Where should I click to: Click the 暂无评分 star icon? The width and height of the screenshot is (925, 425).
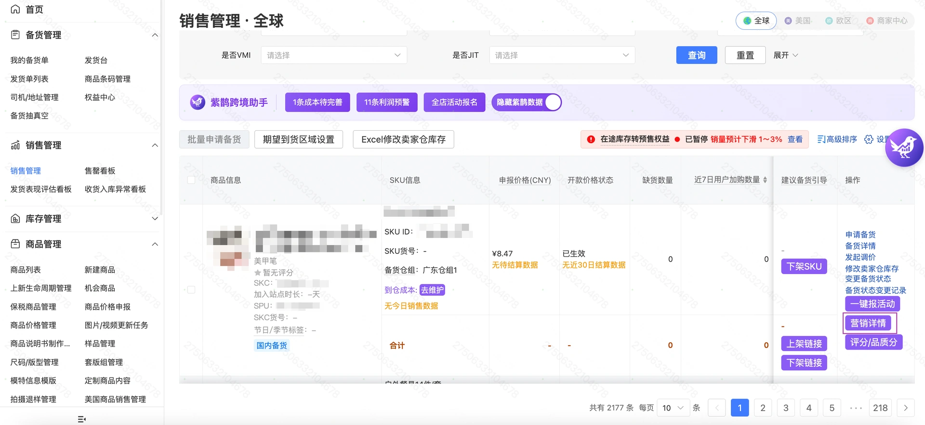[x=258, y=273]
